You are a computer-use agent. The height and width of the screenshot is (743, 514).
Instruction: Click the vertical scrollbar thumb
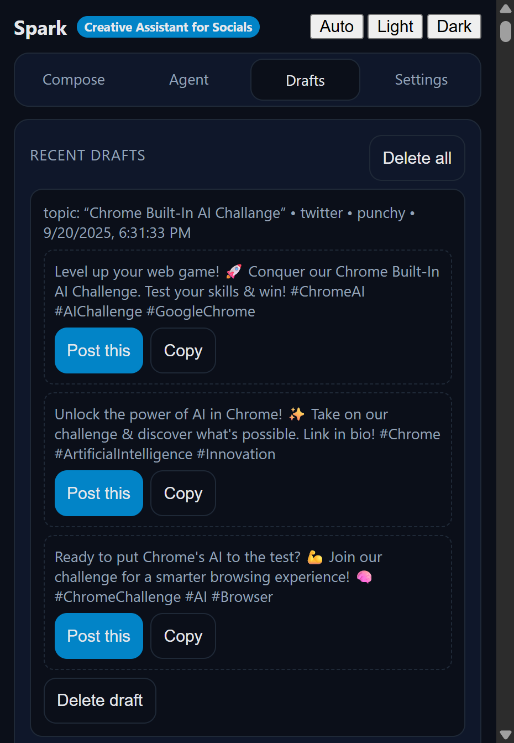click(x=505, y=32)
